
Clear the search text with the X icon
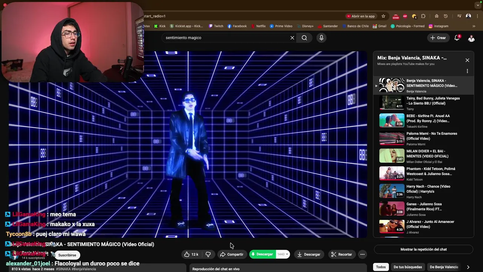pyautogui.click(x=292, y=38)
